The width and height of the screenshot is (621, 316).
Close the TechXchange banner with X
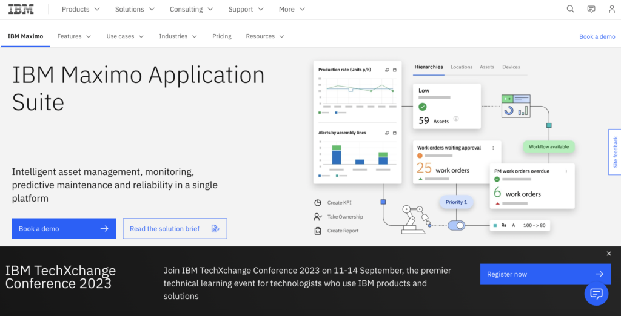tap(609, 254)
